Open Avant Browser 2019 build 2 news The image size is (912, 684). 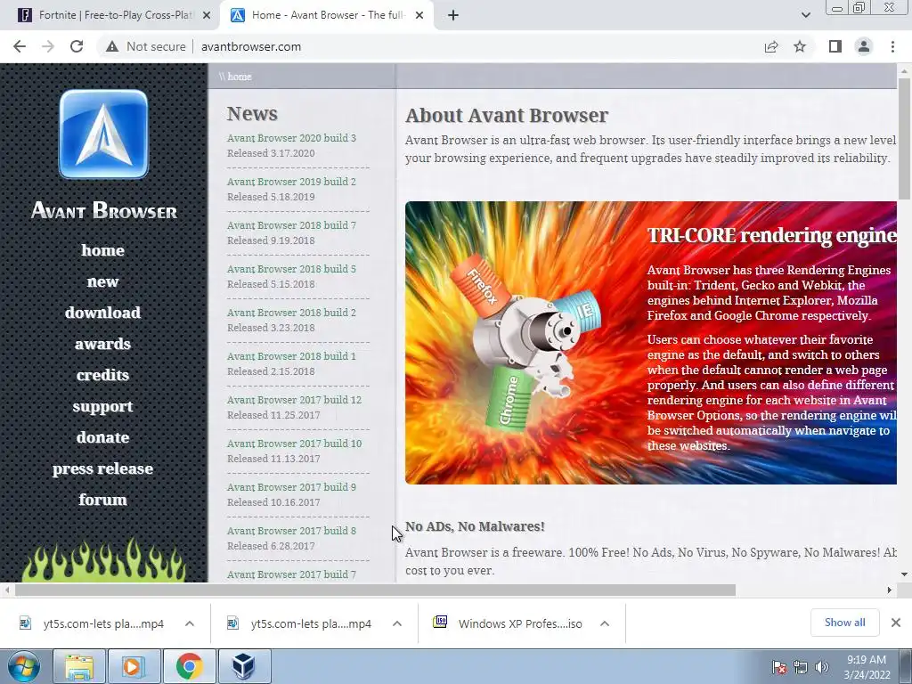(291, 182)
